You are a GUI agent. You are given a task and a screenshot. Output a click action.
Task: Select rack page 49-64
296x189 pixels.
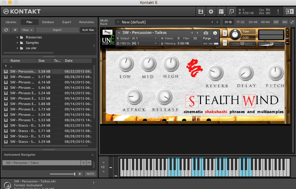point(265,22)
